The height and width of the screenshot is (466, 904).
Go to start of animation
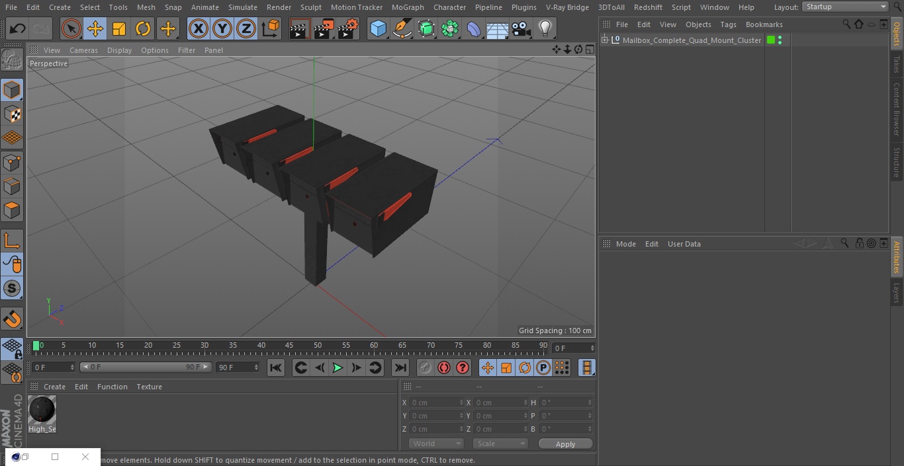click(x=276, y=368)
